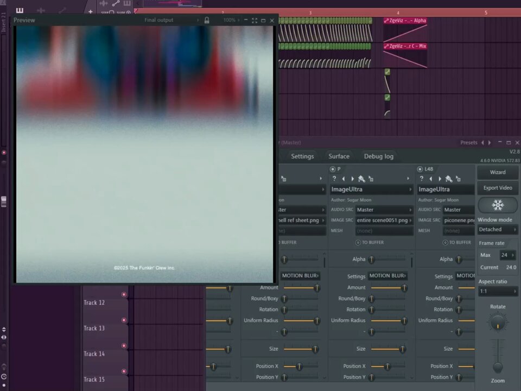This screenshot has width=521, height=391.
Task: Select the Track 12 label
Action: click(x=94, y=302)
